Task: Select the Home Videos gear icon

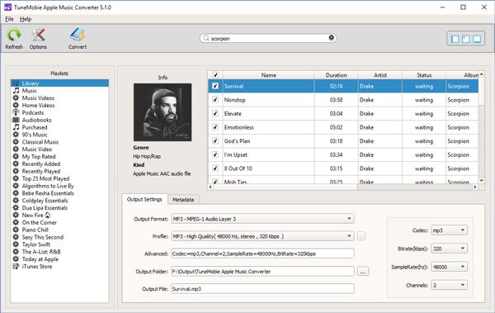Action: [16, 105]
